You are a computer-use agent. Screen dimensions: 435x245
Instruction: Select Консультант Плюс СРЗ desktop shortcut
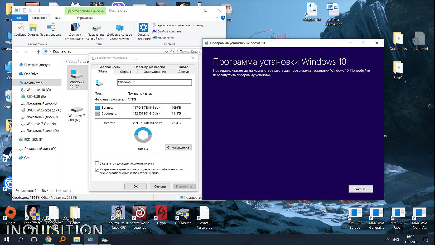point(118,217)
